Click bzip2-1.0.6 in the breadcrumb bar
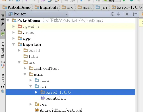143x112 pixels. 127,7
